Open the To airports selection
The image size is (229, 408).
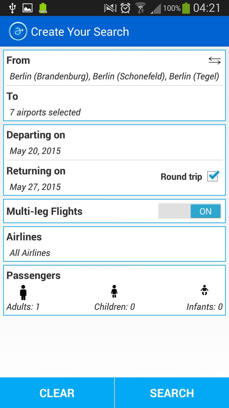click(x=45, y=112)
